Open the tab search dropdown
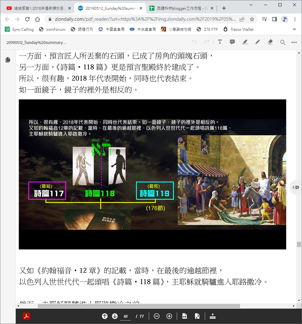The height and width of the screenshot is (324, 302). pos(251,5)
